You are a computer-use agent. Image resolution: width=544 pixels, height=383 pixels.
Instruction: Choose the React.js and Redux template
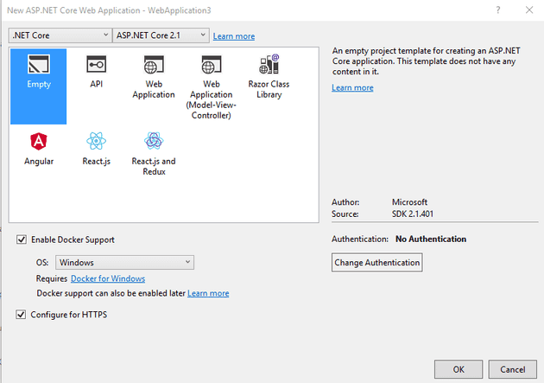[154, 154]
